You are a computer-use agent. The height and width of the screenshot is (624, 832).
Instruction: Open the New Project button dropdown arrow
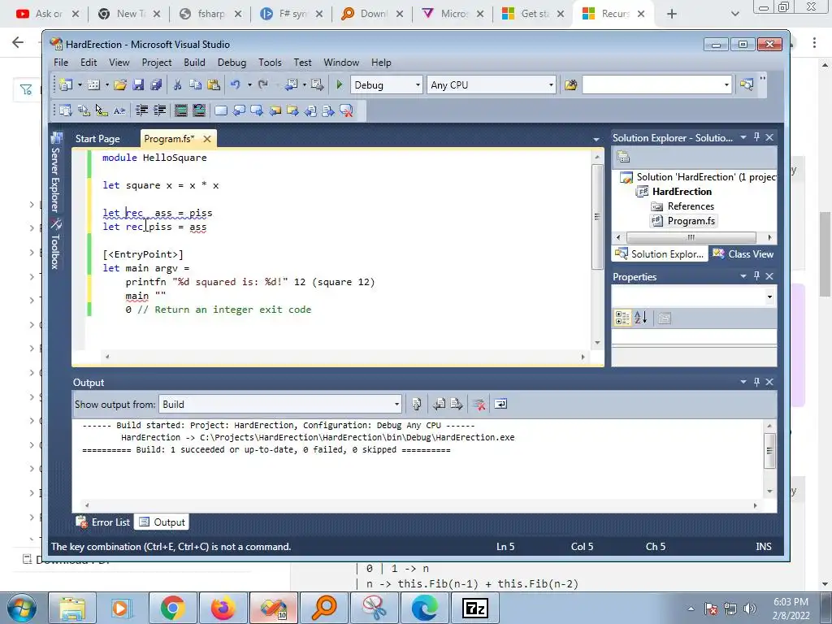80,84
